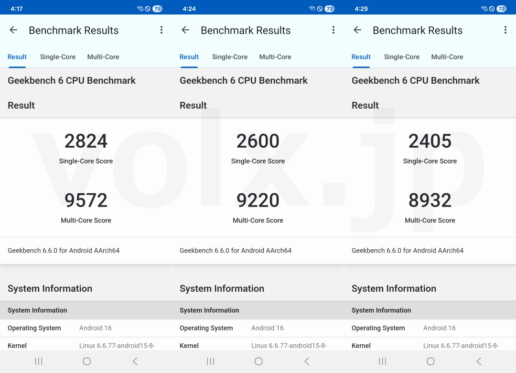
Task: Tap Operating System row in right screen
Action: coord(430,328)
